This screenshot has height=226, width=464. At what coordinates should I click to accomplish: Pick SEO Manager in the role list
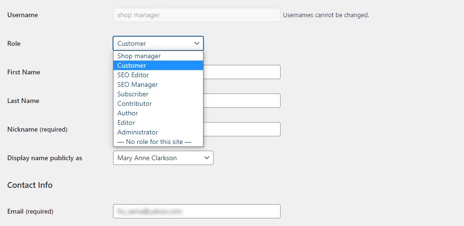pos(158,84)
